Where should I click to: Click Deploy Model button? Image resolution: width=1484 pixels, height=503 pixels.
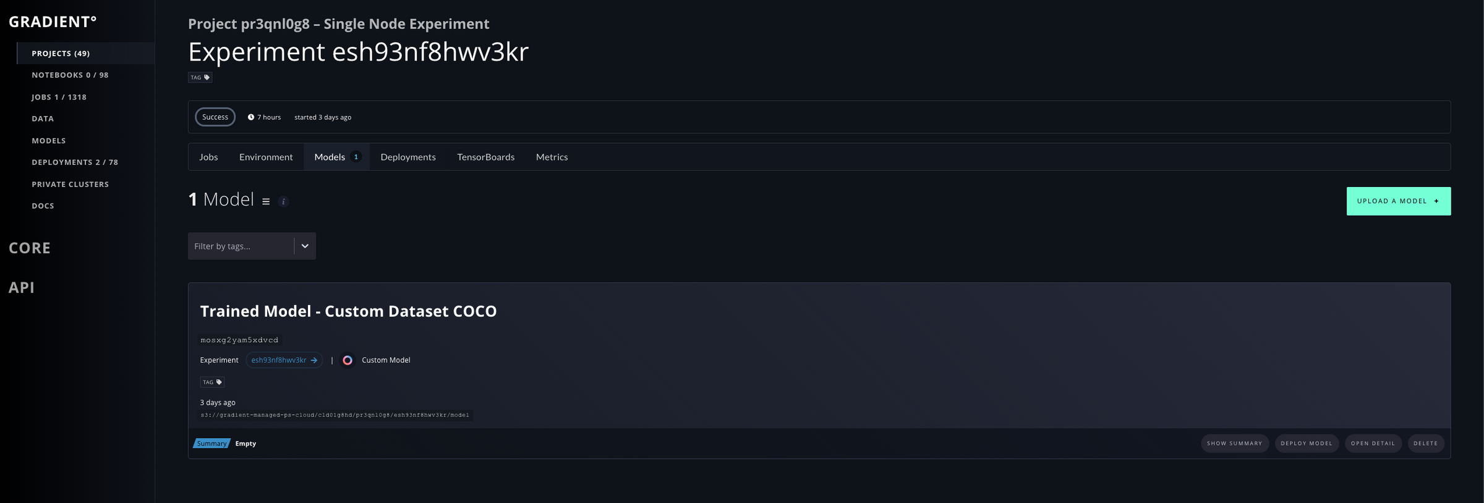[1307, 443]
